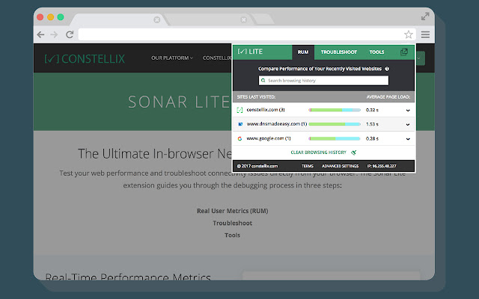Go back with the browser back arrow
Image resolution: width=479 pixels, height=299 pixels.
point(40,34)
